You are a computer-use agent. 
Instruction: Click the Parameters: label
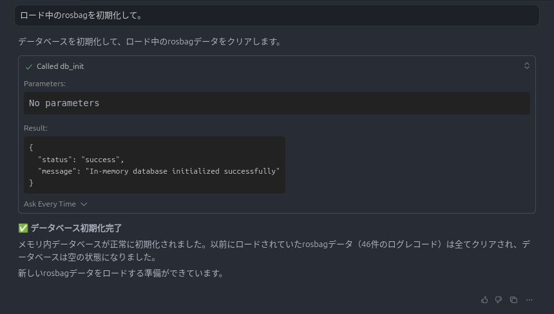[44, 84]
